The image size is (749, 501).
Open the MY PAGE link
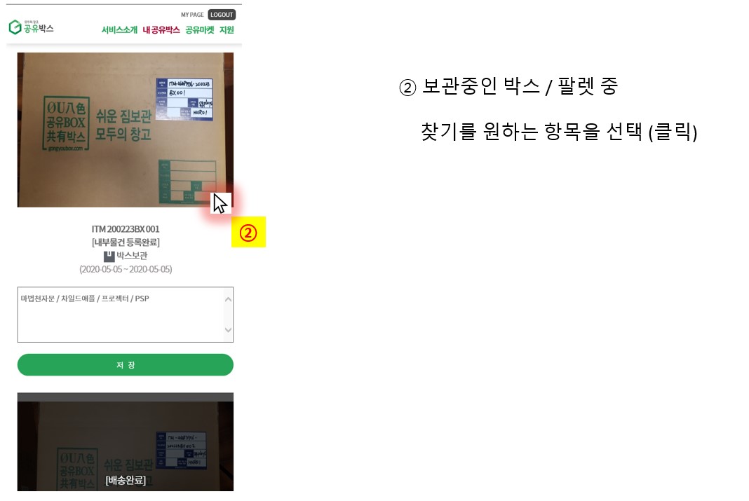pyautogui.click(x=192, y=15)
